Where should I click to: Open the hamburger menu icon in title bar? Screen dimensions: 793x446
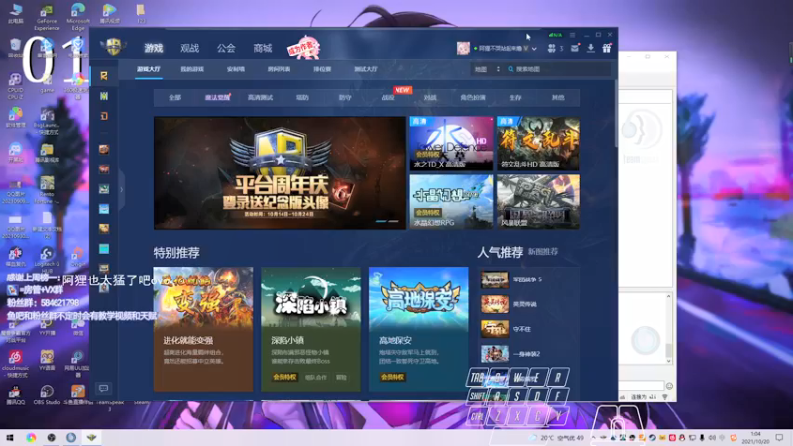(572, 35)
